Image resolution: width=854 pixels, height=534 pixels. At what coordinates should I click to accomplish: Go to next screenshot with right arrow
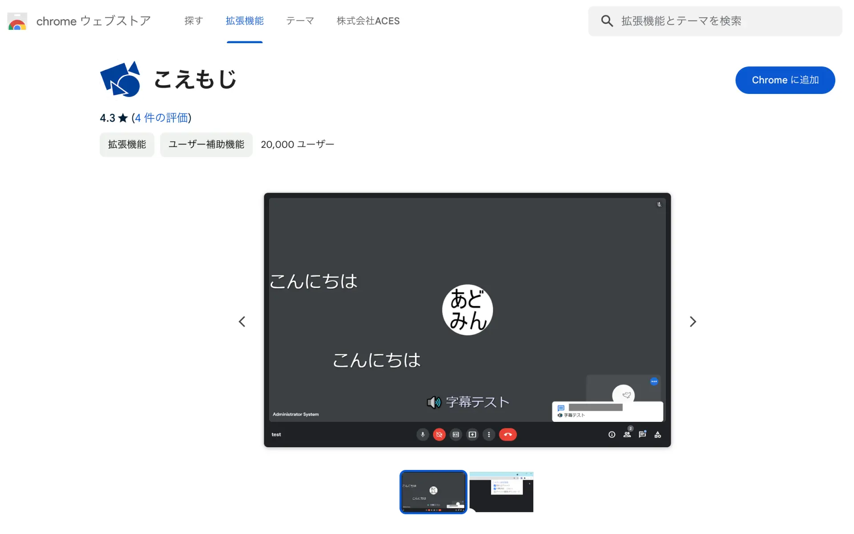click(693, 322)
